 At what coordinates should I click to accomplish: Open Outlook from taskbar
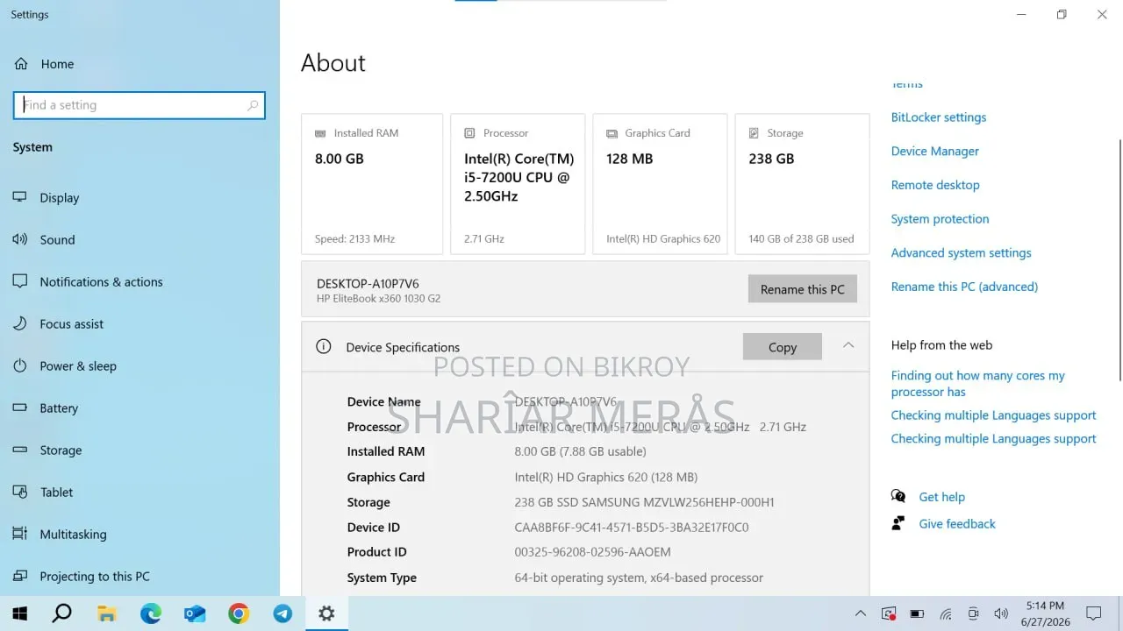coord(195,613)
